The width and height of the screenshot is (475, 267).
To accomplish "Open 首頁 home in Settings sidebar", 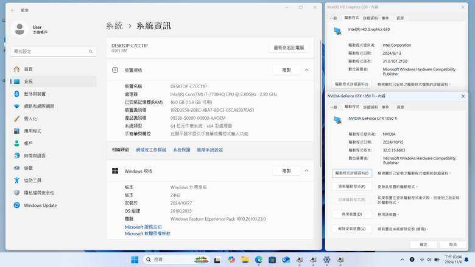I will point(54,69).
